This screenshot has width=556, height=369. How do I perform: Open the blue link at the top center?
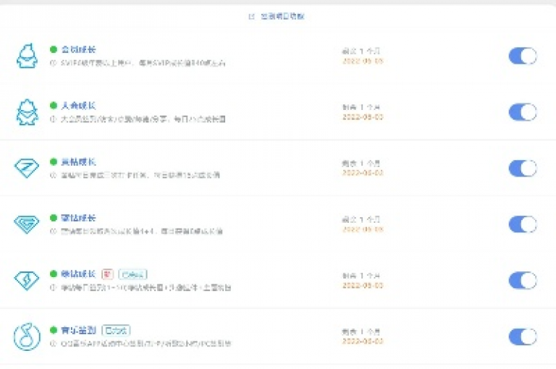coord(282,17)
